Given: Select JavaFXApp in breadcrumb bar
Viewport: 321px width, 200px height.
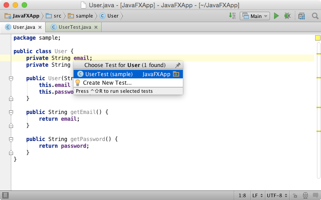Looking at the screenshot, I should pos(22,16).
